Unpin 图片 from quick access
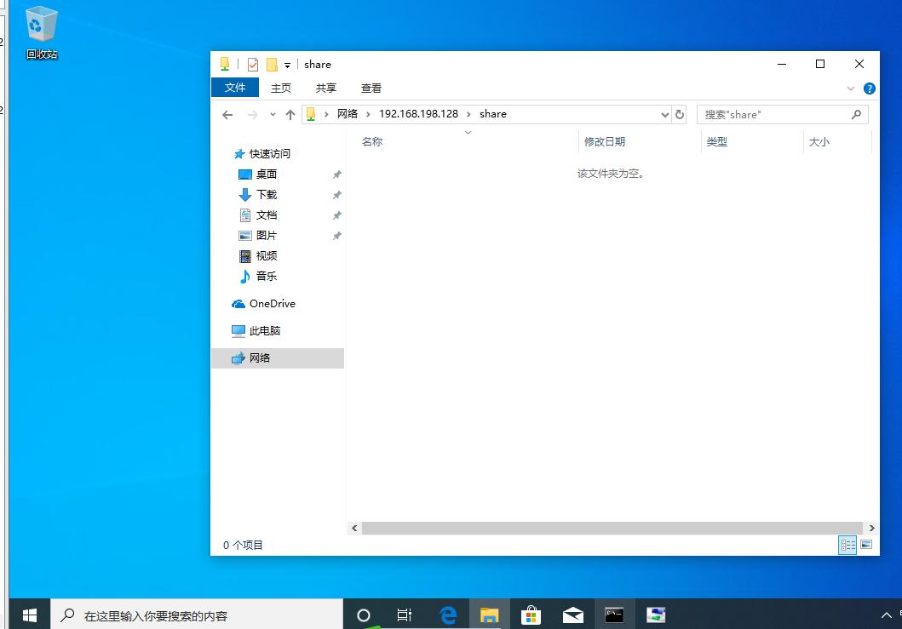 337,236
